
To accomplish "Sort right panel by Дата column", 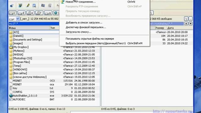I will (180, 28).
